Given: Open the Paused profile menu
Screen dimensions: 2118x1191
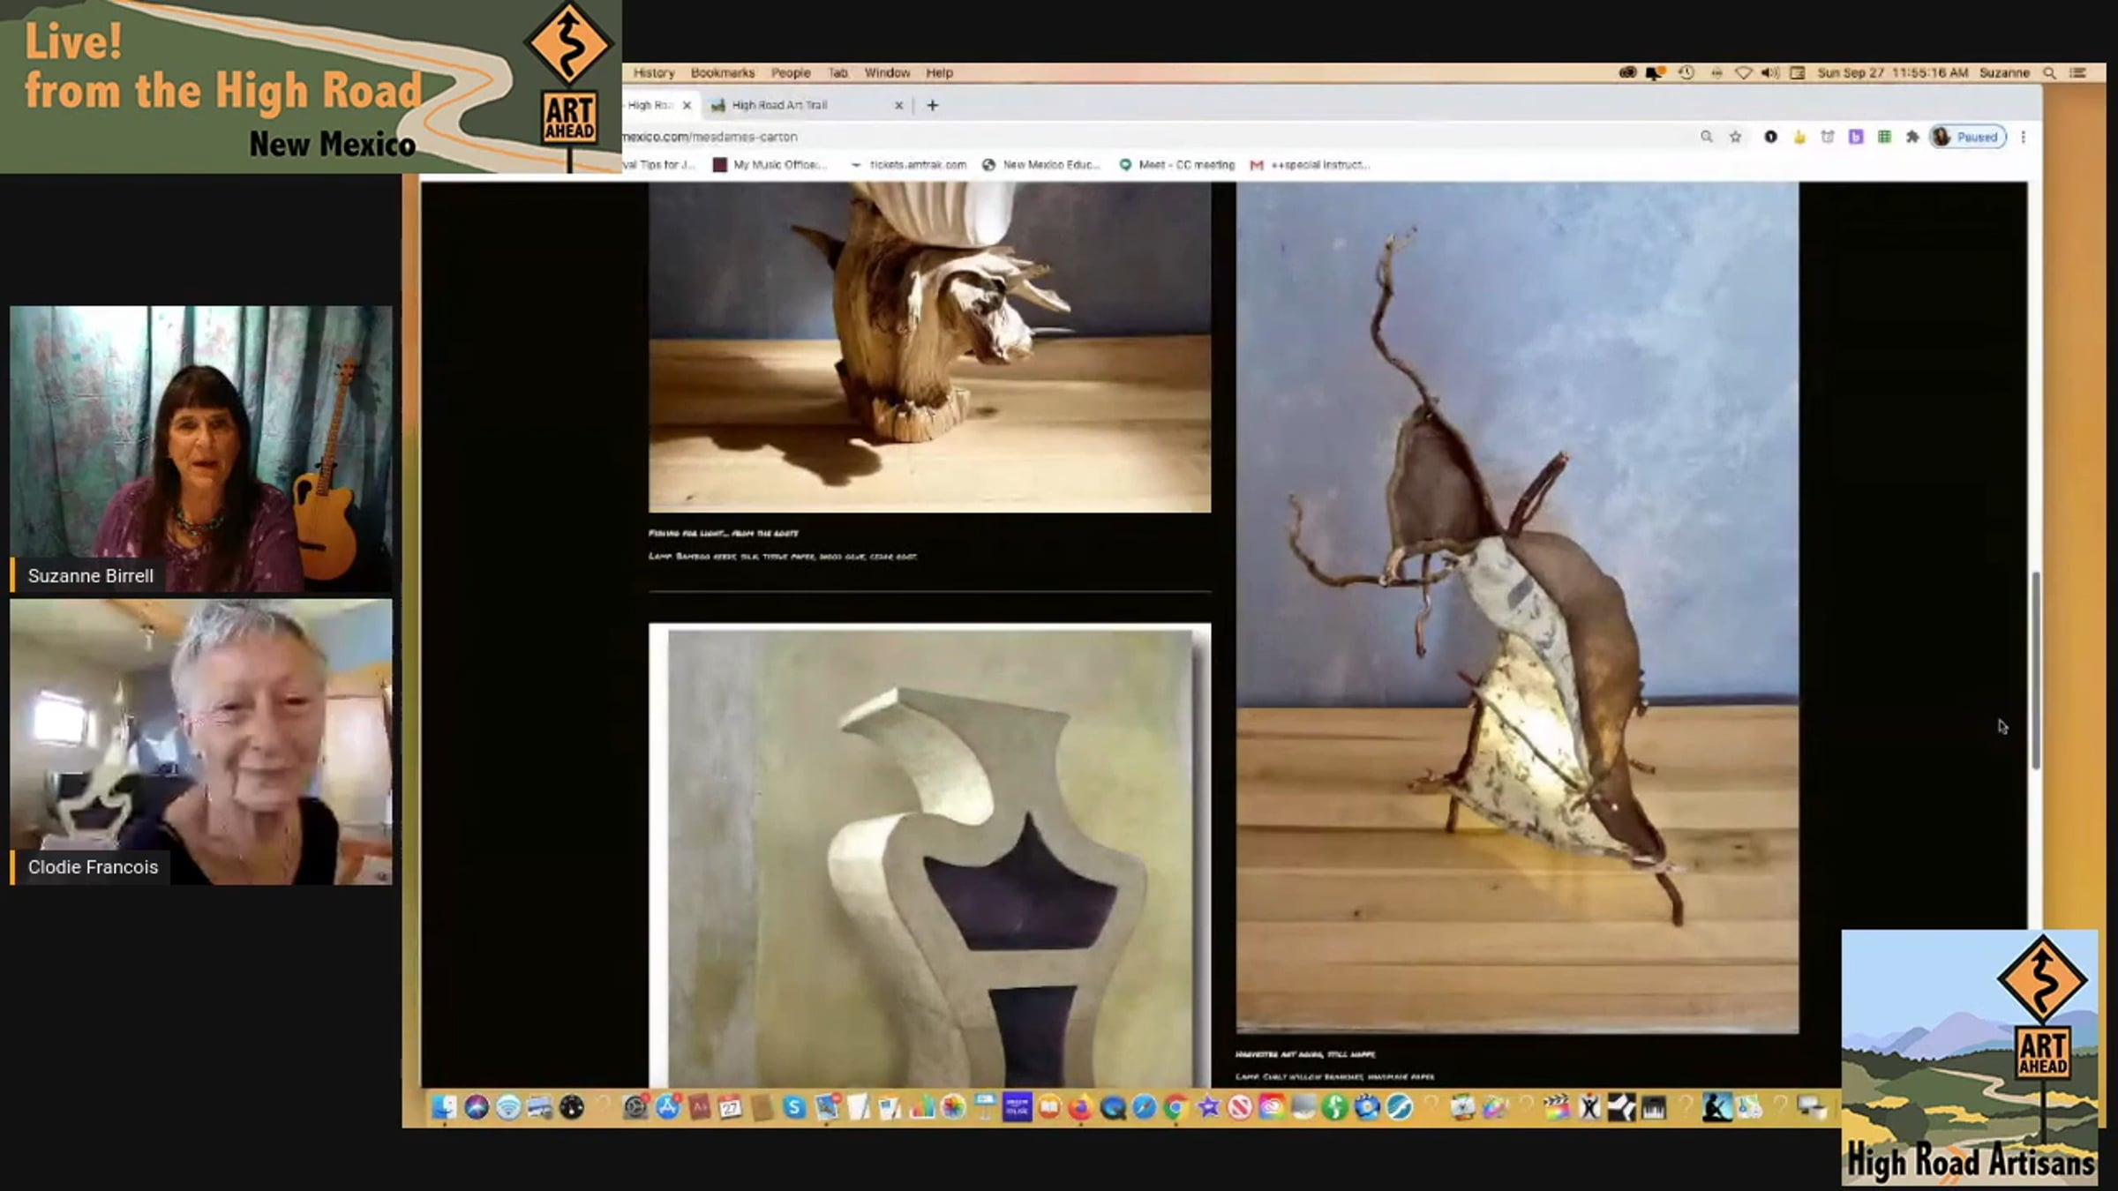Looking at the screenshot, I should (x=1968, y=137).
